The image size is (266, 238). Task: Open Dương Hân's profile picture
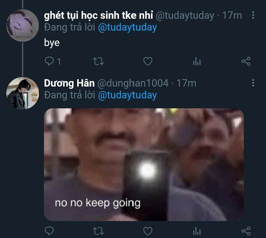[23, 93]
